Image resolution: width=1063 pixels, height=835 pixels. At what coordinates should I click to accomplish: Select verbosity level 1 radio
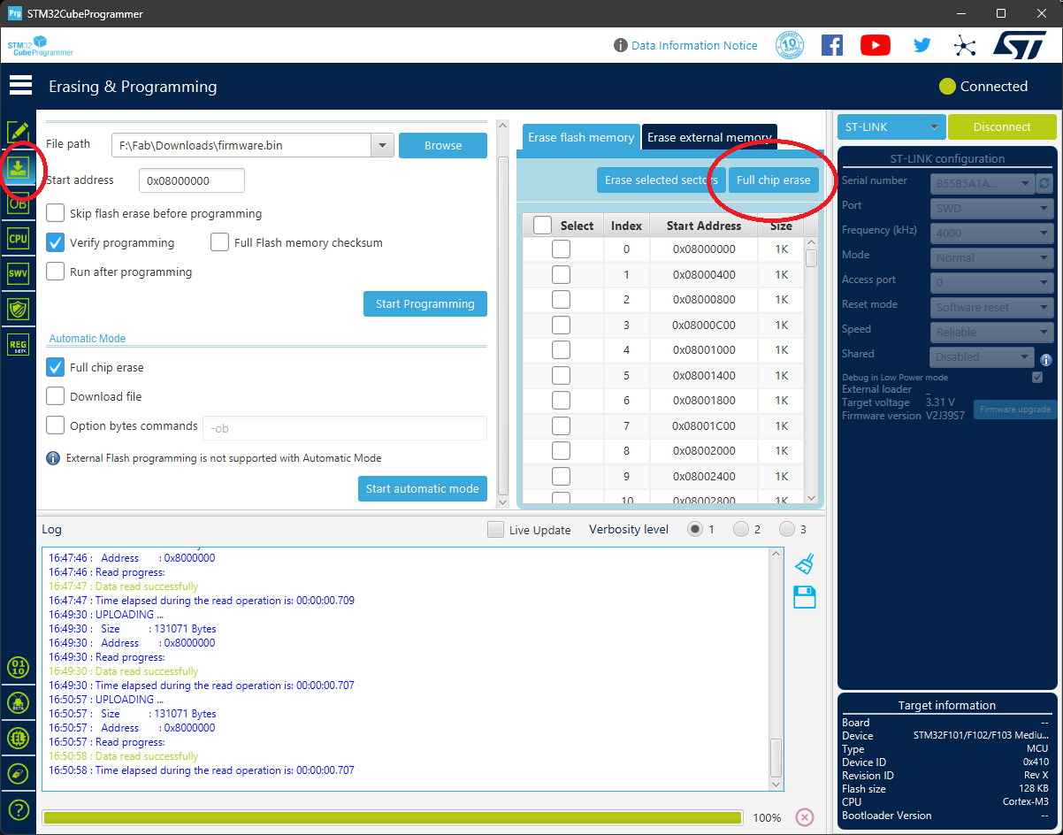695,529
